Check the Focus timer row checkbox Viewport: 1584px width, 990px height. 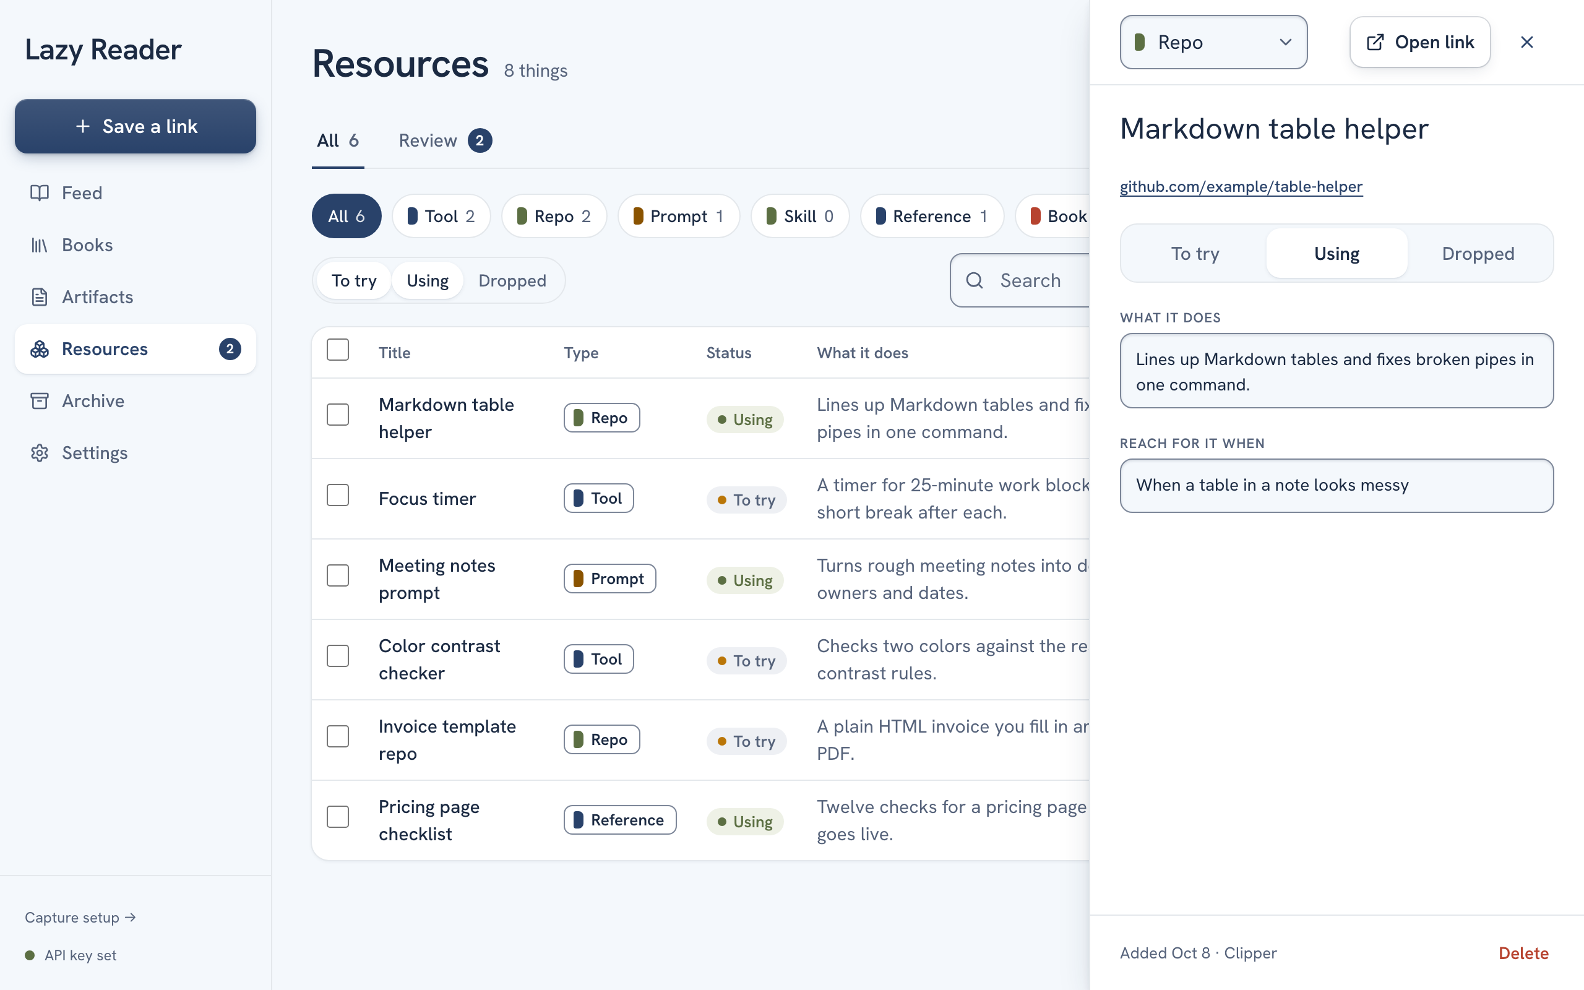(338, 495)
